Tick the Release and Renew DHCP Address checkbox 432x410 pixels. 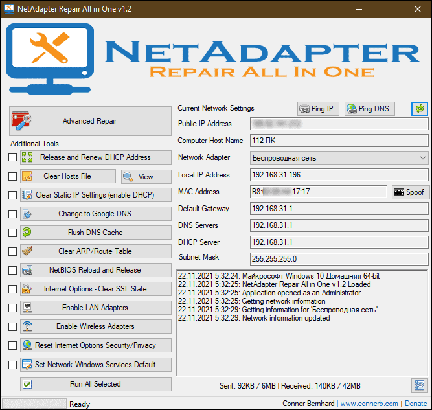(x=13, y=157)
